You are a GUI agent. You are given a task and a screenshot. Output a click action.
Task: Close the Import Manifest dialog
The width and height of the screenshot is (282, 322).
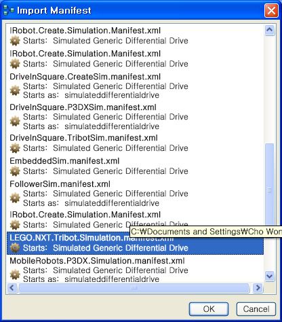point(271,11)
